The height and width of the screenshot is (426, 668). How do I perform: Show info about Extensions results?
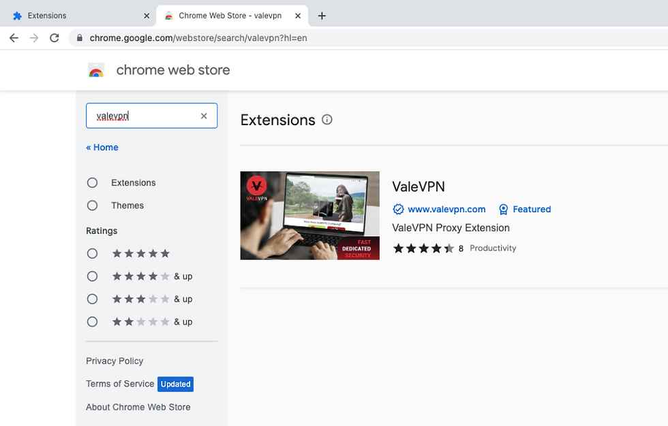pyautogui.click(x=327, y=120)
